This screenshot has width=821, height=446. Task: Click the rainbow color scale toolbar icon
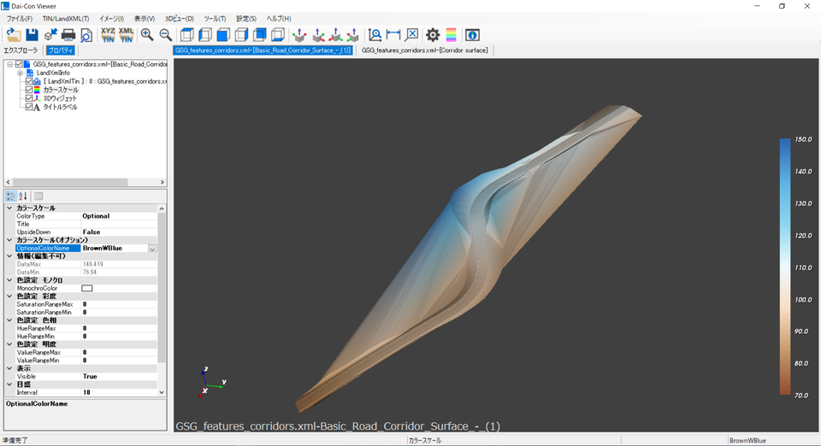click(x=451, y=35)
